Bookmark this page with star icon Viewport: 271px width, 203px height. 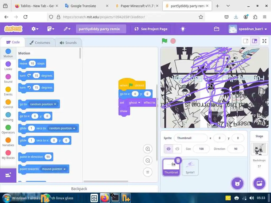(x=201, y=17)
